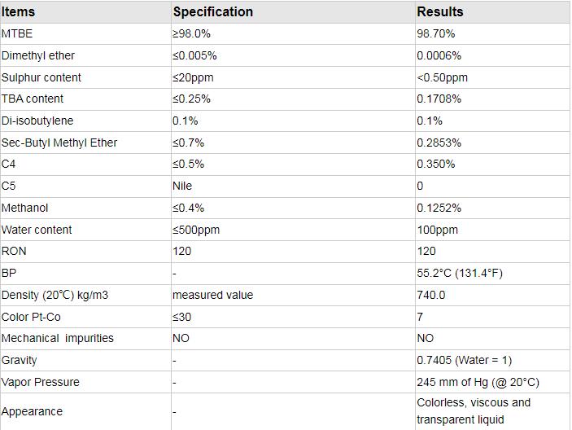Image resolution: width=572 pixels, height=430 pixels.
Task: Select the Density measured value cell
Action: pyautogui.click(x=212, y=295)
